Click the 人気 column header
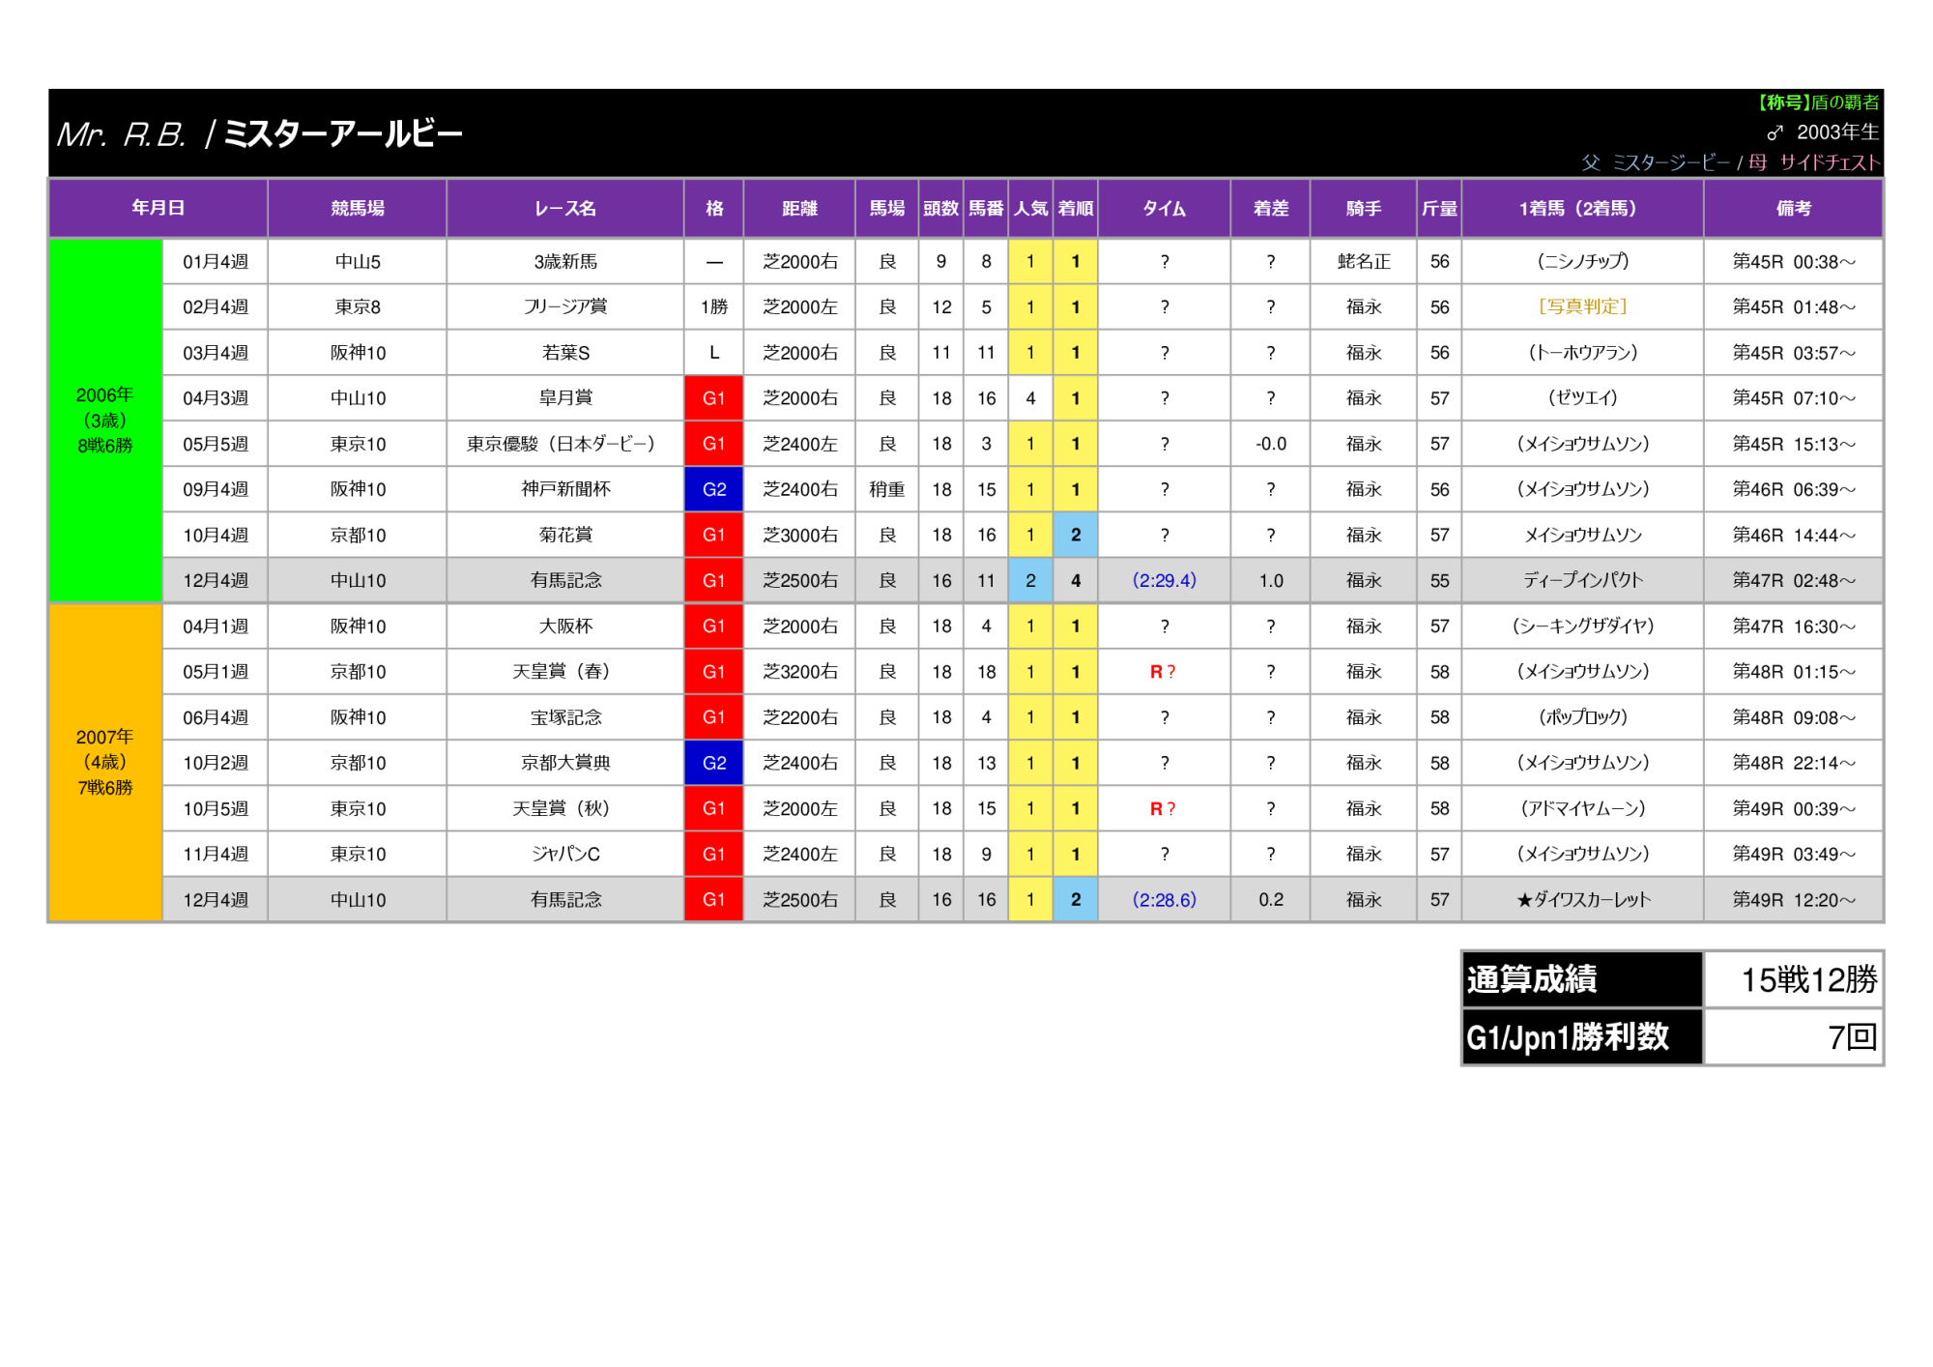Viewport: 1933px width, 1367px height. point(1030,208)
